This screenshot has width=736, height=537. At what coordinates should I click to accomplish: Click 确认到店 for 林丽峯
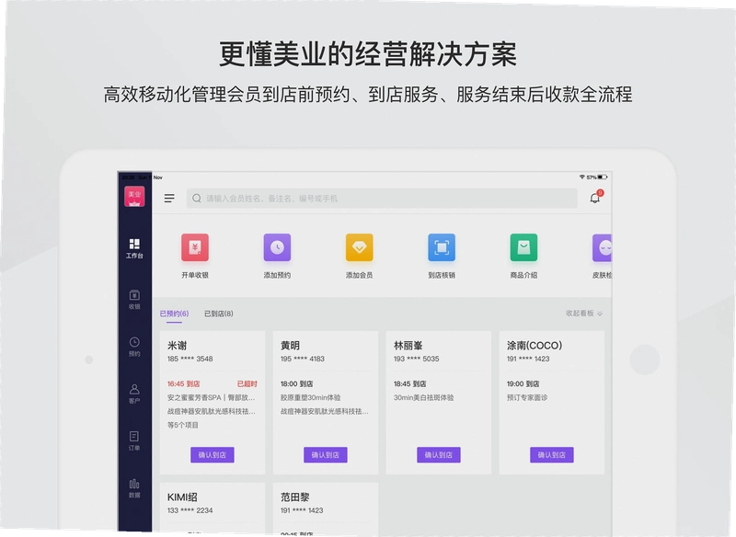point(439,454)
